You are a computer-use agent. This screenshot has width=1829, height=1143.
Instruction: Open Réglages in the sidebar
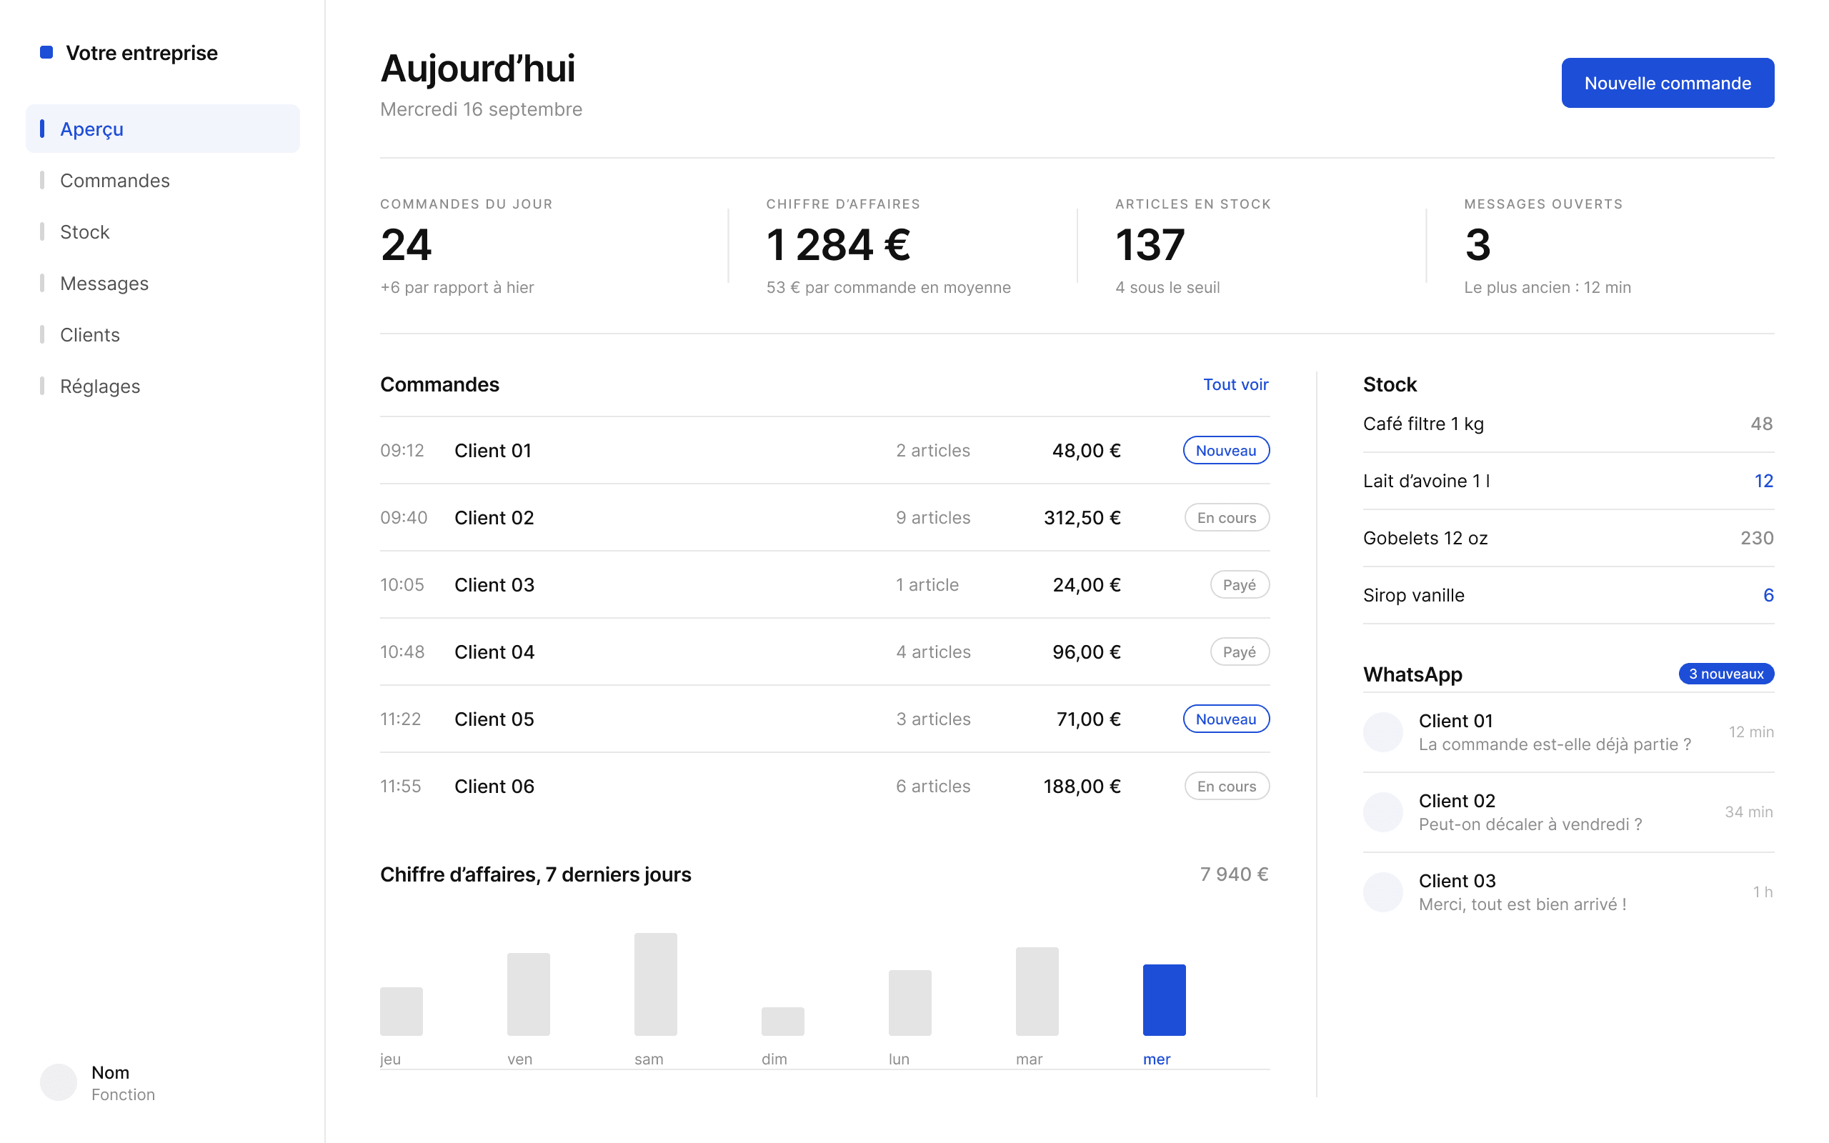coord(162,386)
